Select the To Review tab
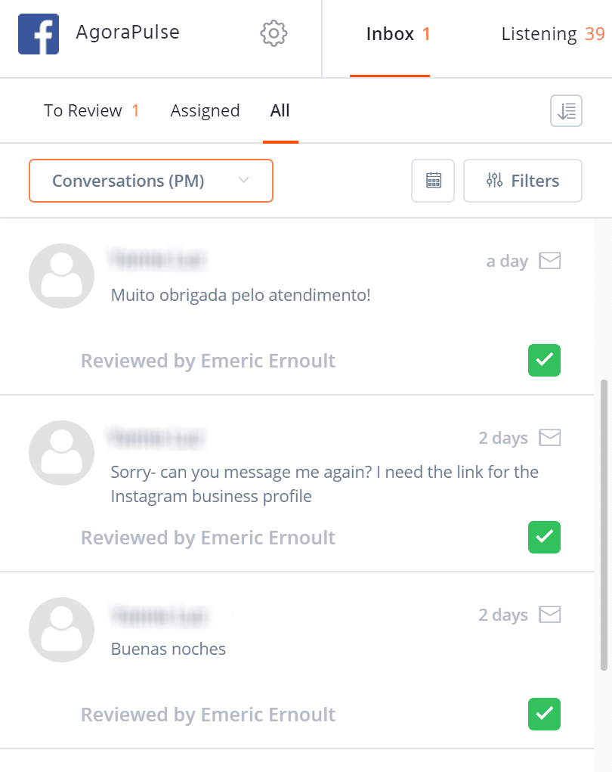 click(x=91, y=111)
